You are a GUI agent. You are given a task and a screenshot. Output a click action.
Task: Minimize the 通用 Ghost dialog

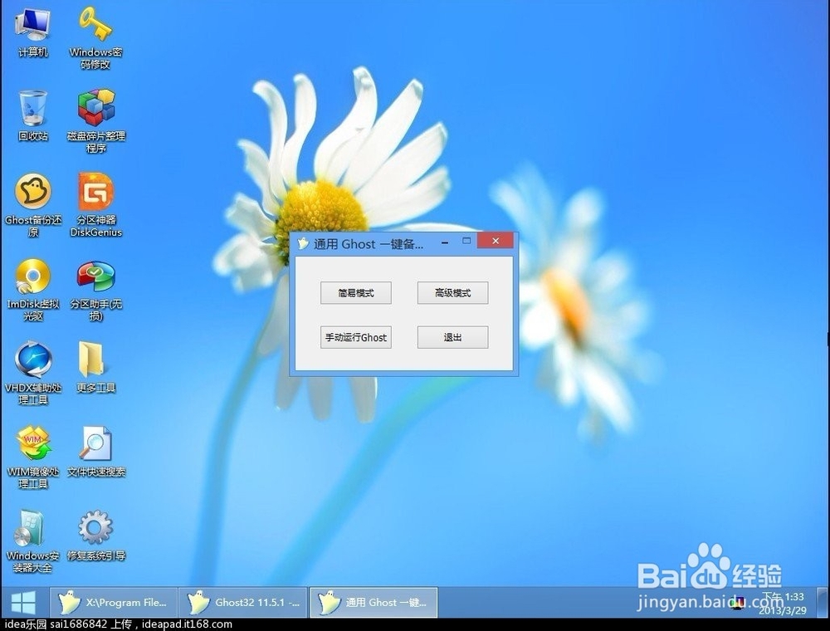[x=445, y=242]
